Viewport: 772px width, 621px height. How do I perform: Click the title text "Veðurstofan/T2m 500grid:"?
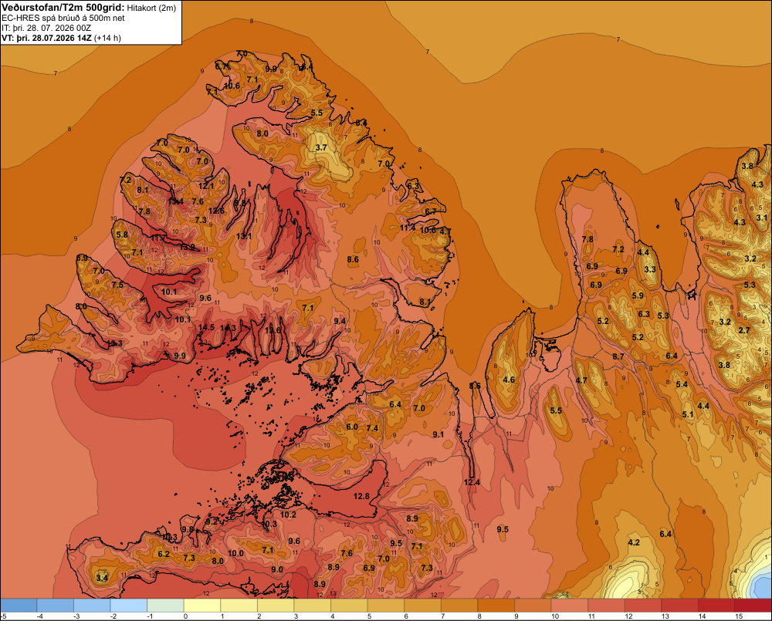point(63,8)
